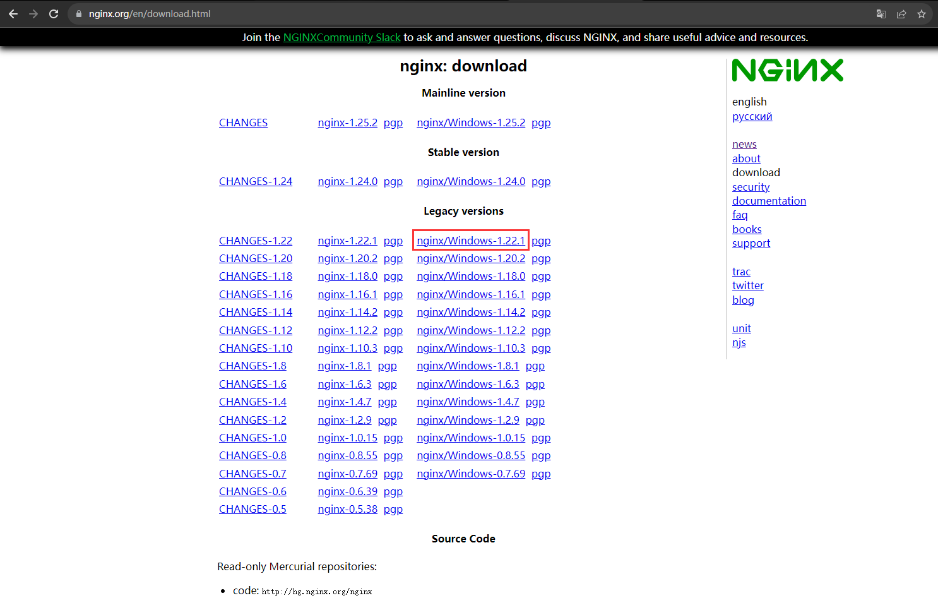Open the twitter sidebar link
This screenshot has width=938, height=598.
pos(748,285)
